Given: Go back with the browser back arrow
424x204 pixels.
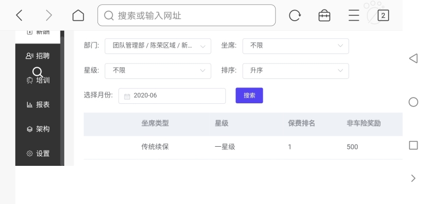Looking at the screenshot, I should 19,15.
